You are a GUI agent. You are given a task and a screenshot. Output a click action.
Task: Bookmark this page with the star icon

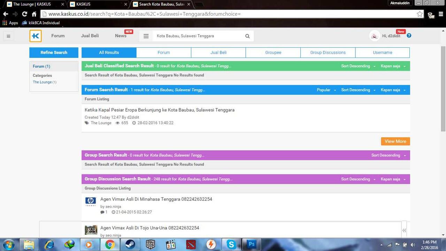(x=420, y=14)
